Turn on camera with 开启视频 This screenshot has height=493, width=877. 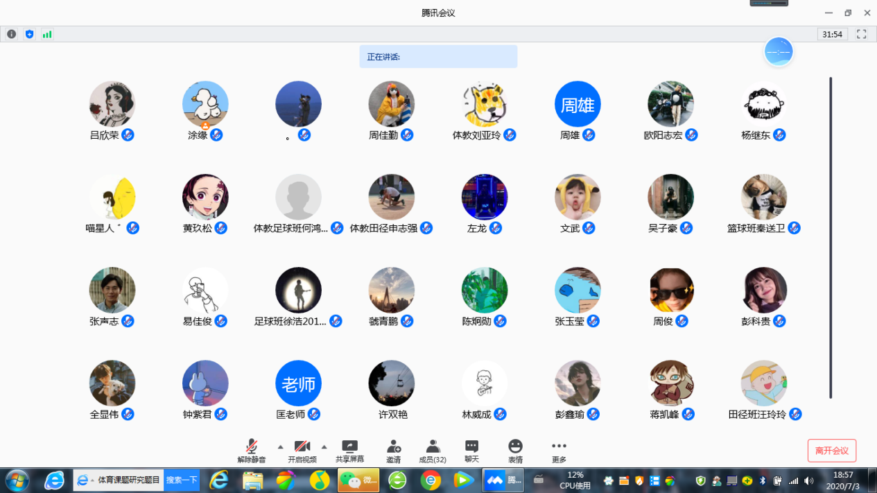pos(302,447)
